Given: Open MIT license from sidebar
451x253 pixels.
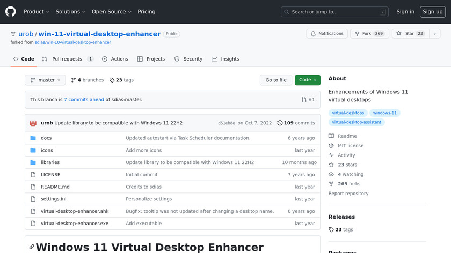Looking at the screenshot, I should [x=350, y=146].
